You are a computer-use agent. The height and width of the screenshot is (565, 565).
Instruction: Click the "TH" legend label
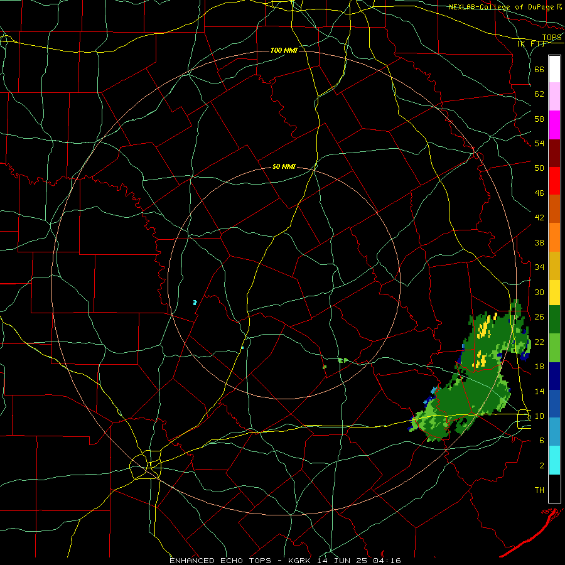[x=539, y=490]
